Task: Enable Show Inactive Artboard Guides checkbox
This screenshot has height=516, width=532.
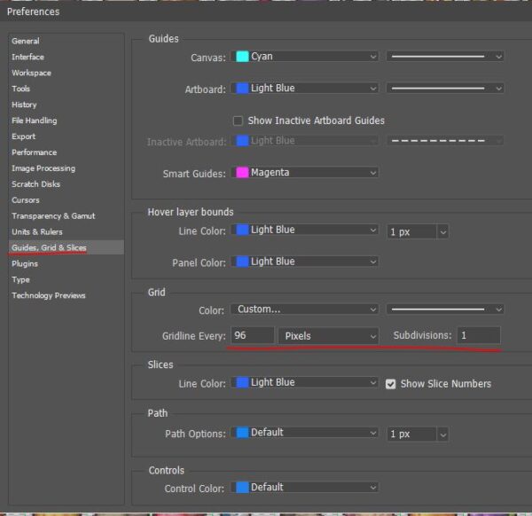Action: point(238,121)
